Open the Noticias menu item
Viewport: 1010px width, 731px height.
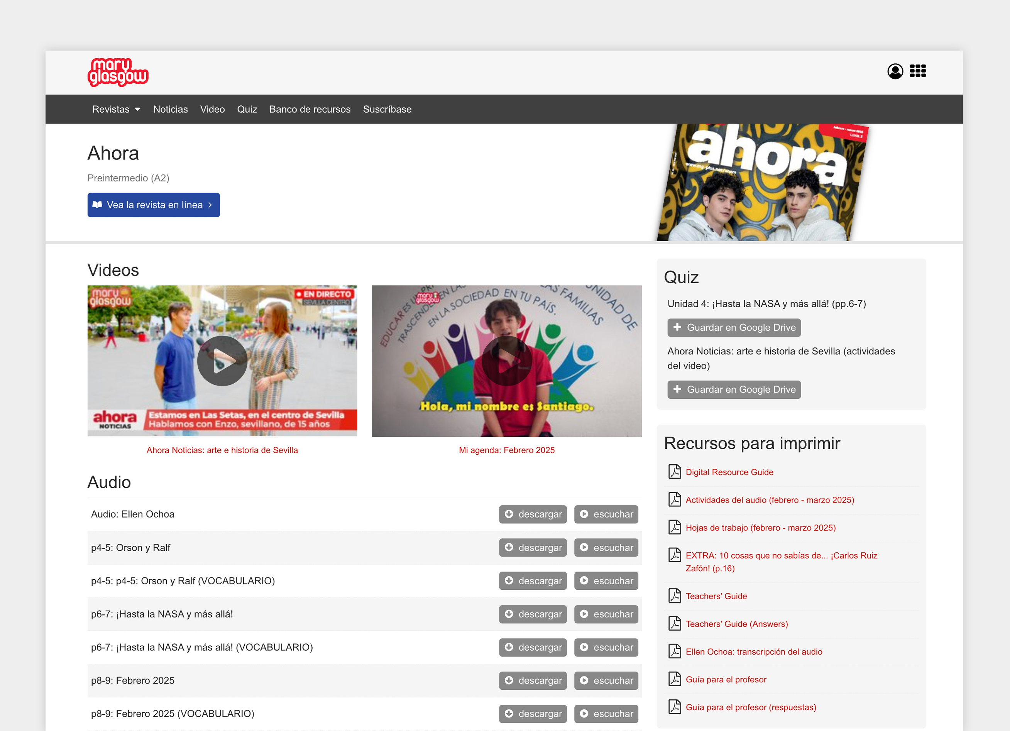coord(171,109)
